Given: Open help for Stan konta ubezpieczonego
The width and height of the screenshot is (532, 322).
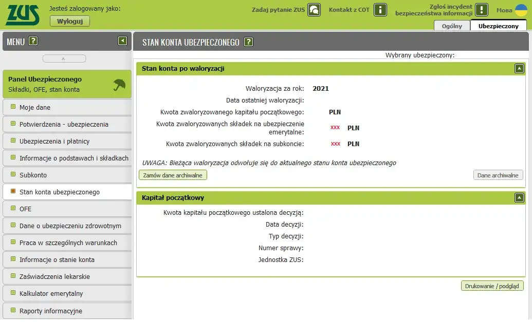Looking at the screenshot, I should pos(249,42).
